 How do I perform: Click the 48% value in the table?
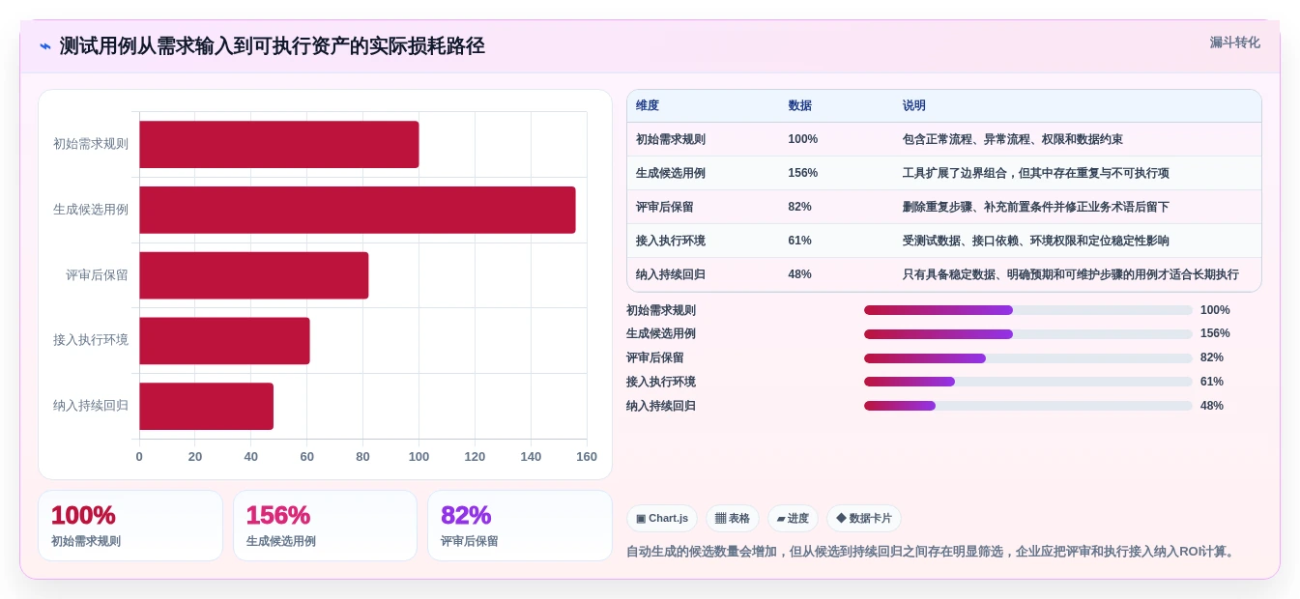click(800, 274)
